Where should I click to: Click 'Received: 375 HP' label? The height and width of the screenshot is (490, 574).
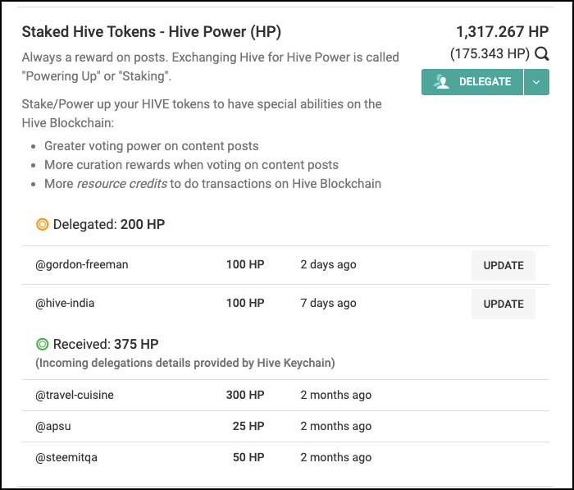point(106,344)
